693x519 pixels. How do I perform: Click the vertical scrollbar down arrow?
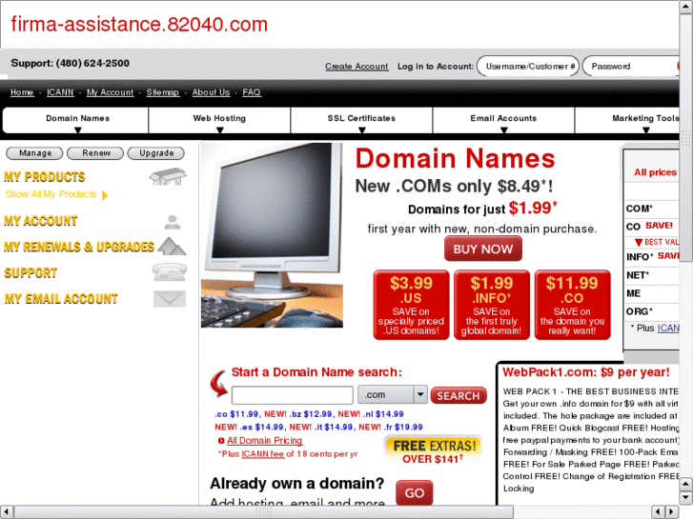[x=686, y=498]
